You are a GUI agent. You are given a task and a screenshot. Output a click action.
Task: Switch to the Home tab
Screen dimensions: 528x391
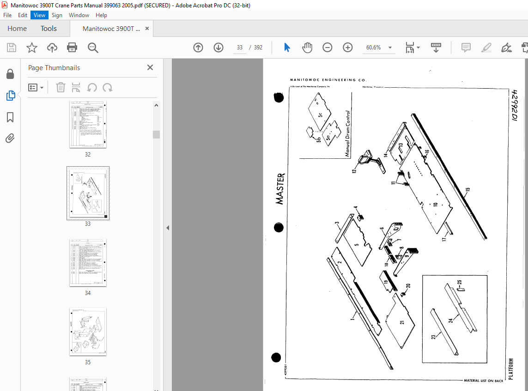[x=17, y=29]
